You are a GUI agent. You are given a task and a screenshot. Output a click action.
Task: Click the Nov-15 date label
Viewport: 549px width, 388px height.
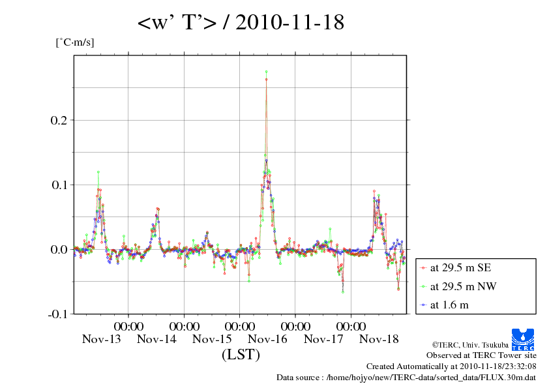click(212, 339)
